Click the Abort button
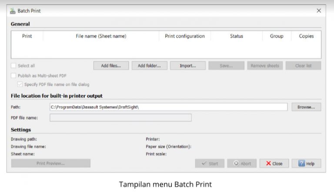The image size is (334, 192). coord(242,163)
